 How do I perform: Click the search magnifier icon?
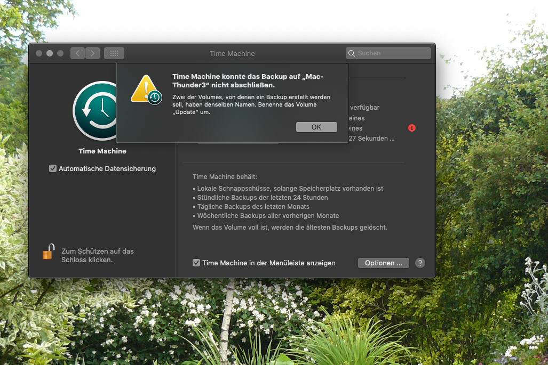point(352,53)
